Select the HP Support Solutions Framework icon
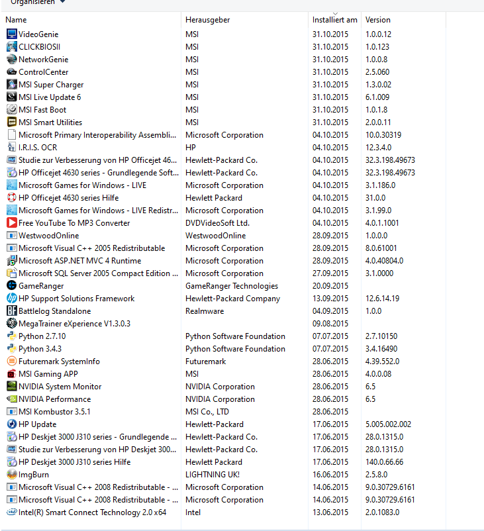 click(x=11, y=298)
